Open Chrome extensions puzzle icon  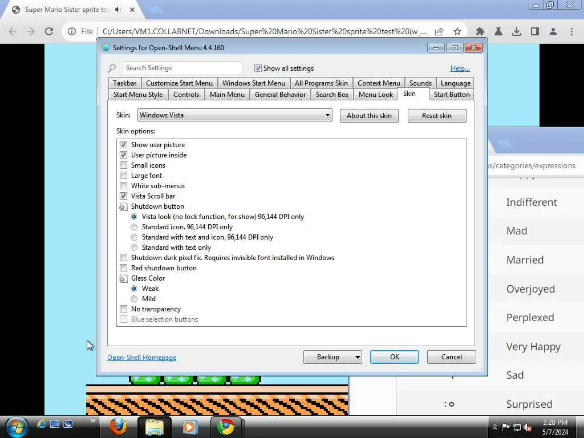tap(480, 32)
